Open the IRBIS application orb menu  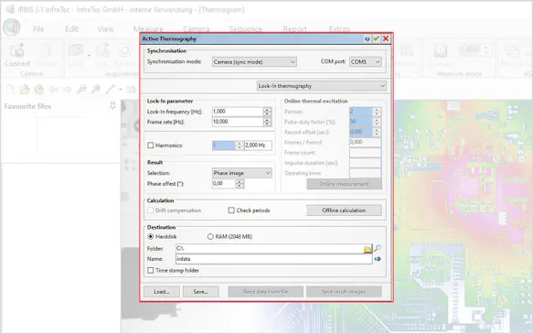click(x=12, y=27)
